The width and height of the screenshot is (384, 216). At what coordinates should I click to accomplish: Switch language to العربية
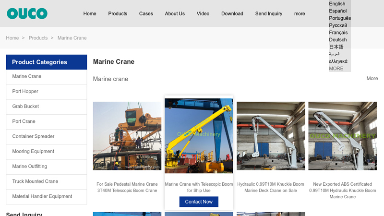click(334, 54)
